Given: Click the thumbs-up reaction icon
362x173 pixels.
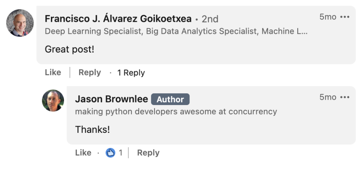Looking at the screenshot, I should pos(111,153).
